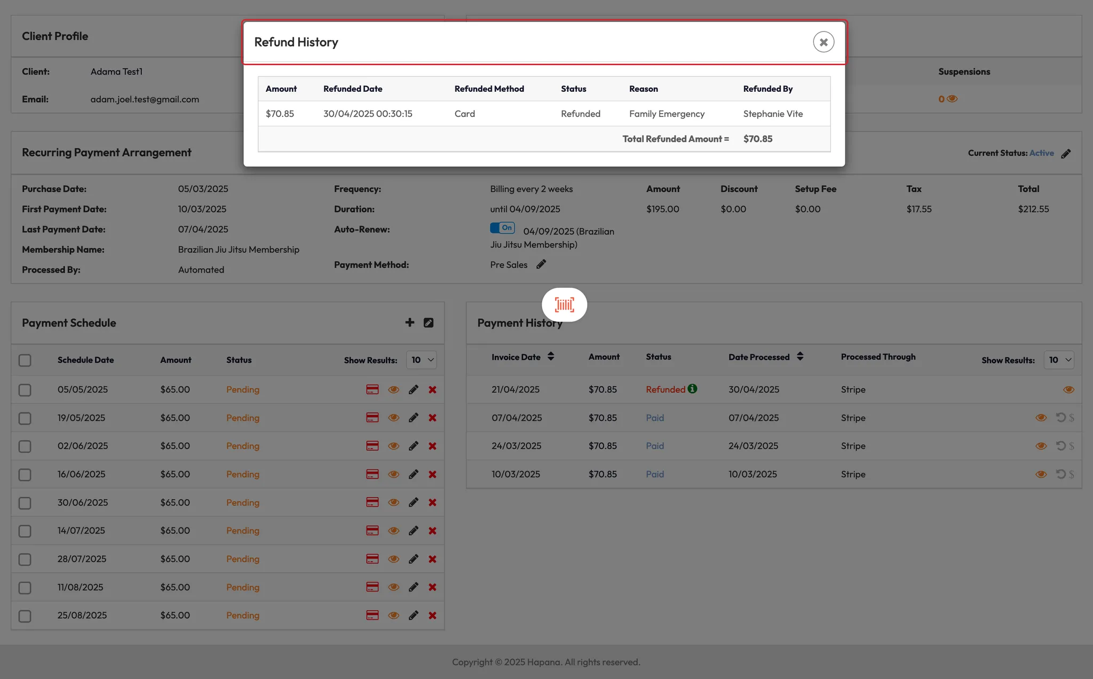Edit the 19/05/2025 scheduled payment

tap(413, 418)
